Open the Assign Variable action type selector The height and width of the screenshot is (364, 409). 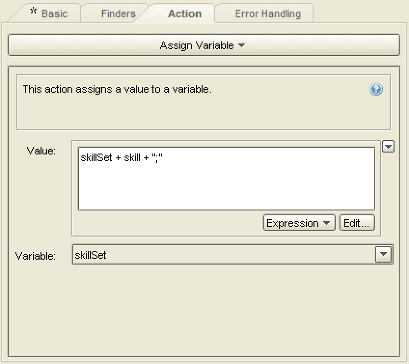coord(204,44)
